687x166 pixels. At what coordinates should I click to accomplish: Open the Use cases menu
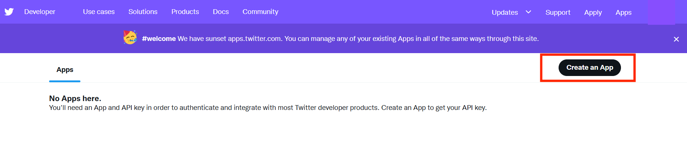99,12
